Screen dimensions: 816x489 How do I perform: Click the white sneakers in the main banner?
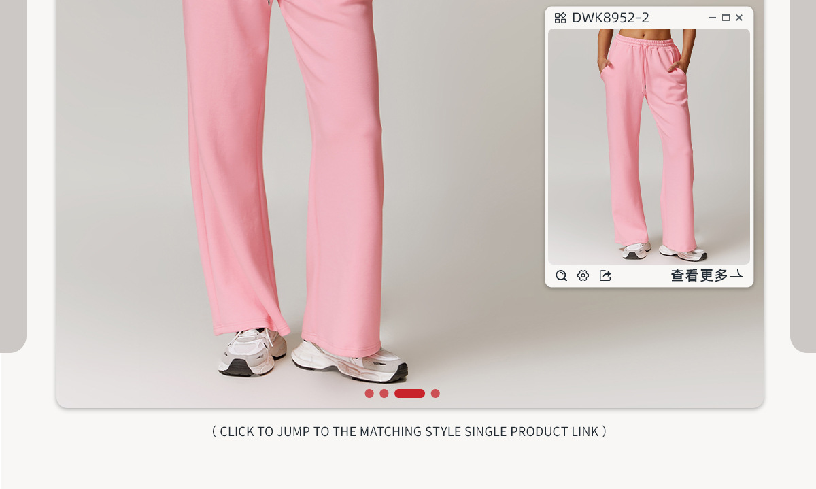[x=313, y=354]
